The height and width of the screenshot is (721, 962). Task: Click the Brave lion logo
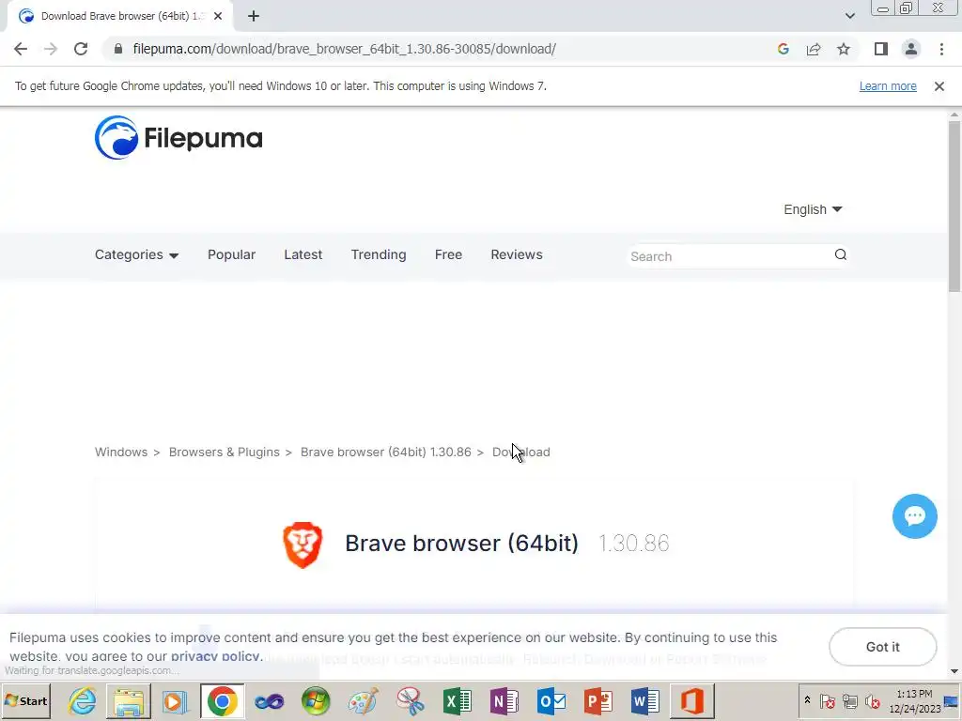pos(303,545)
